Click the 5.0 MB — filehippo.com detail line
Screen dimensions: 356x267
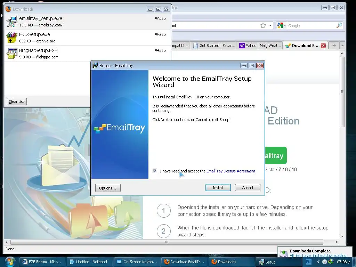(x=39, y=57)
